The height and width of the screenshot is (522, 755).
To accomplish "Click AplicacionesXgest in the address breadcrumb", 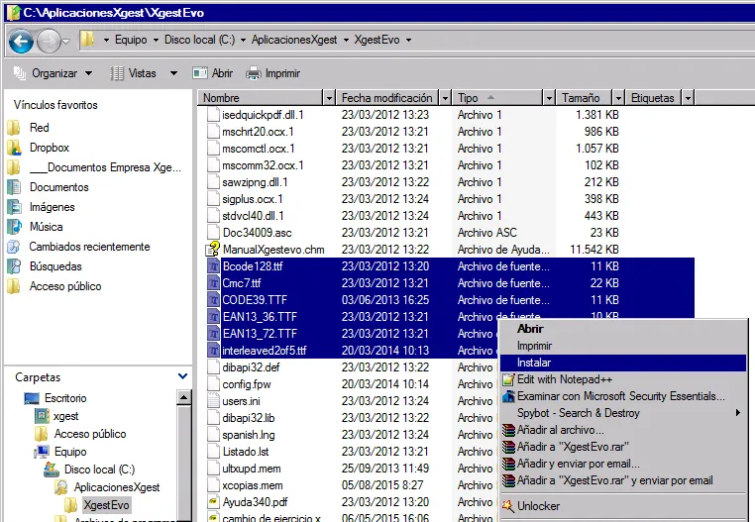I will (x=295, y=41).
